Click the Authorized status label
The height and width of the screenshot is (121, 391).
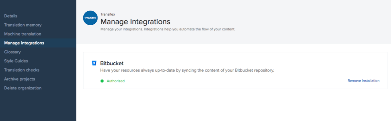tap(116, 81)
